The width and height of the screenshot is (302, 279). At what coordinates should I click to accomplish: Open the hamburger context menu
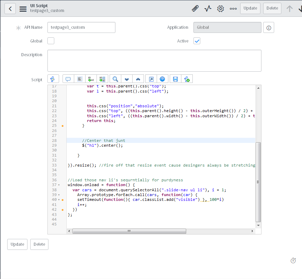coord(23,9)
